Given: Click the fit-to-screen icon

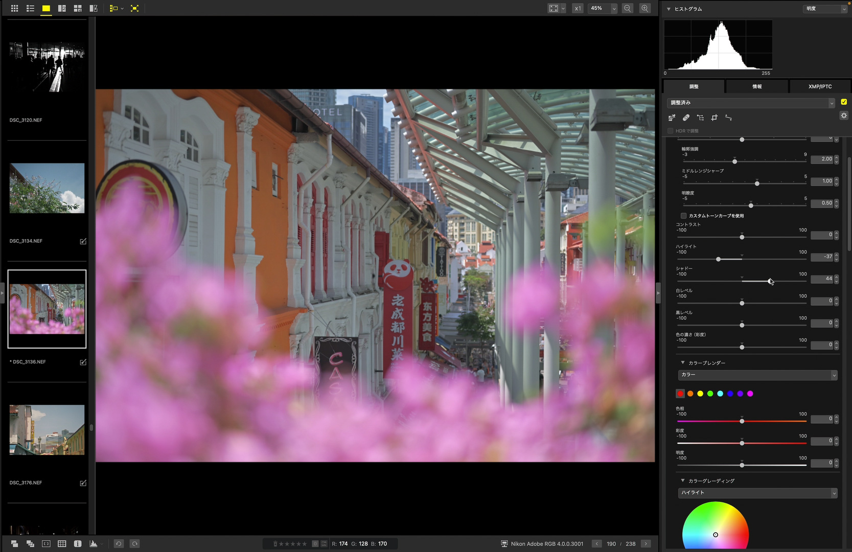Looking at the screenshot, I should click(554, 8).
